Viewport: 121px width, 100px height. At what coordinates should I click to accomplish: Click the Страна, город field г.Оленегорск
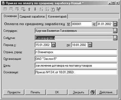tap(76, 52)
